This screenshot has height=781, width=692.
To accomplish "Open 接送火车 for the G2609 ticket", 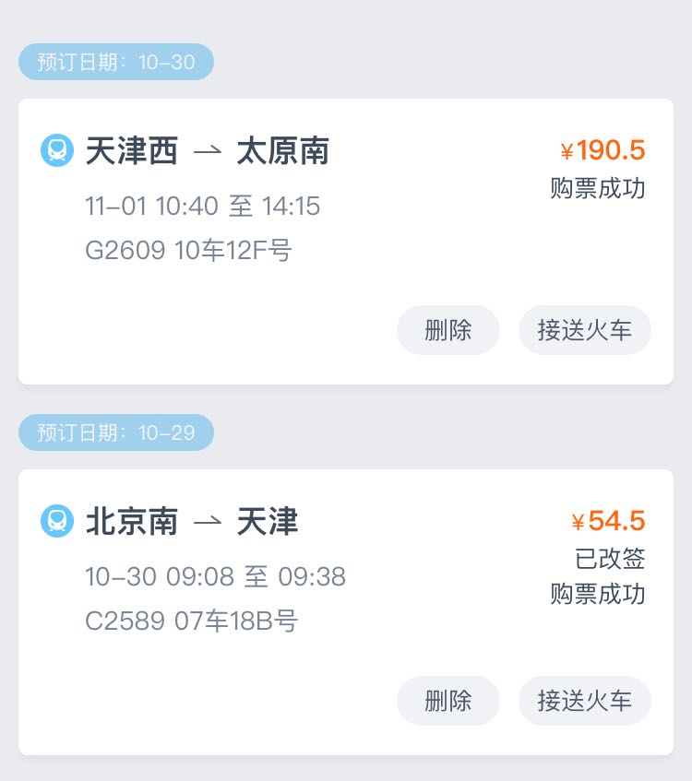I will (585, 330).
